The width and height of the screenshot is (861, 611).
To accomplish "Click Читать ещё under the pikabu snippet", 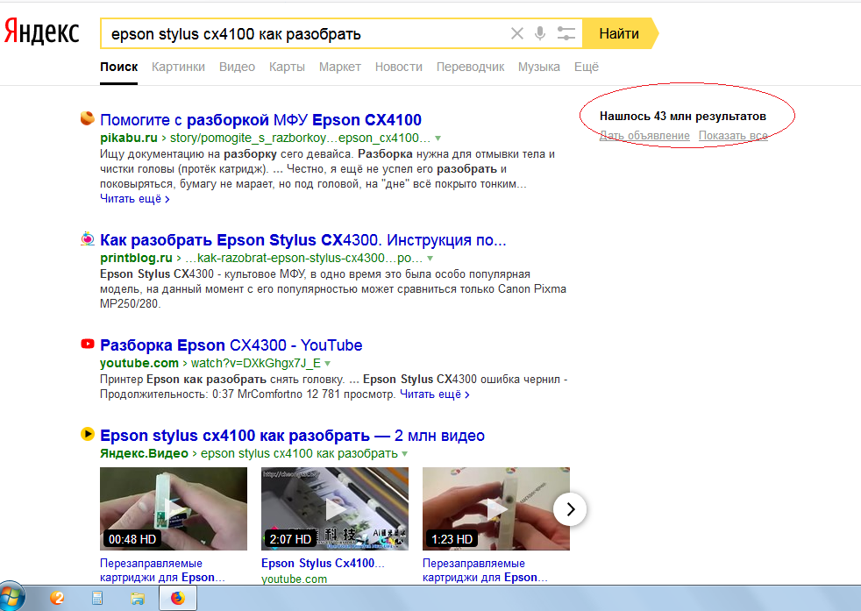I will point(134,199).
